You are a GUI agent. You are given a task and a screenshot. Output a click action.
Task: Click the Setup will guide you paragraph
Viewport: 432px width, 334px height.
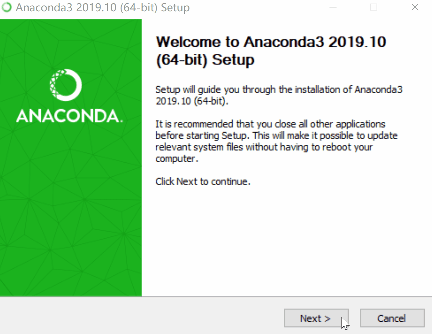(279, 95)
